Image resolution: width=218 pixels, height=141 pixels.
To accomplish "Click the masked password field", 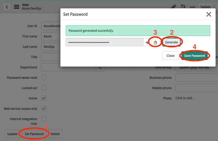I will (104, 42).
